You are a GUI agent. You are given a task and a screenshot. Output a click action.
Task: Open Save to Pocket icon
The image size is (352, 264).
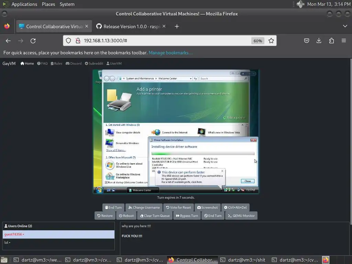pos(306,41)
